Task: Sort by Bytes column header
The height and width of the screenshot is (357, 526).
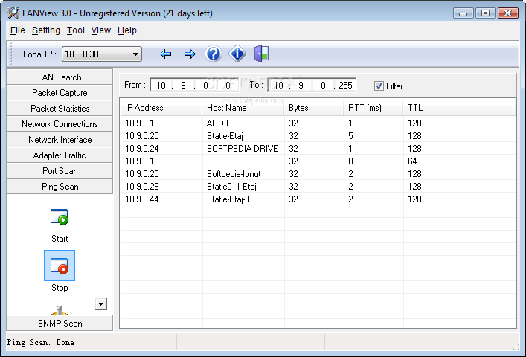Action: (314, 108)
